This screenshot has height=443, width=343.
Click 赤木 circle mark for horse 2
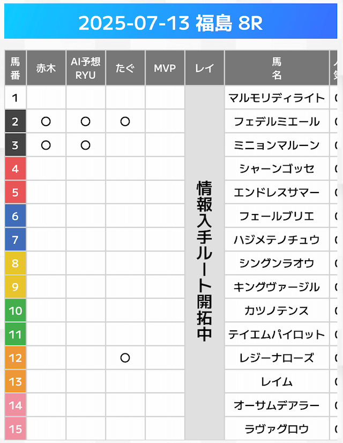(46, 122)
